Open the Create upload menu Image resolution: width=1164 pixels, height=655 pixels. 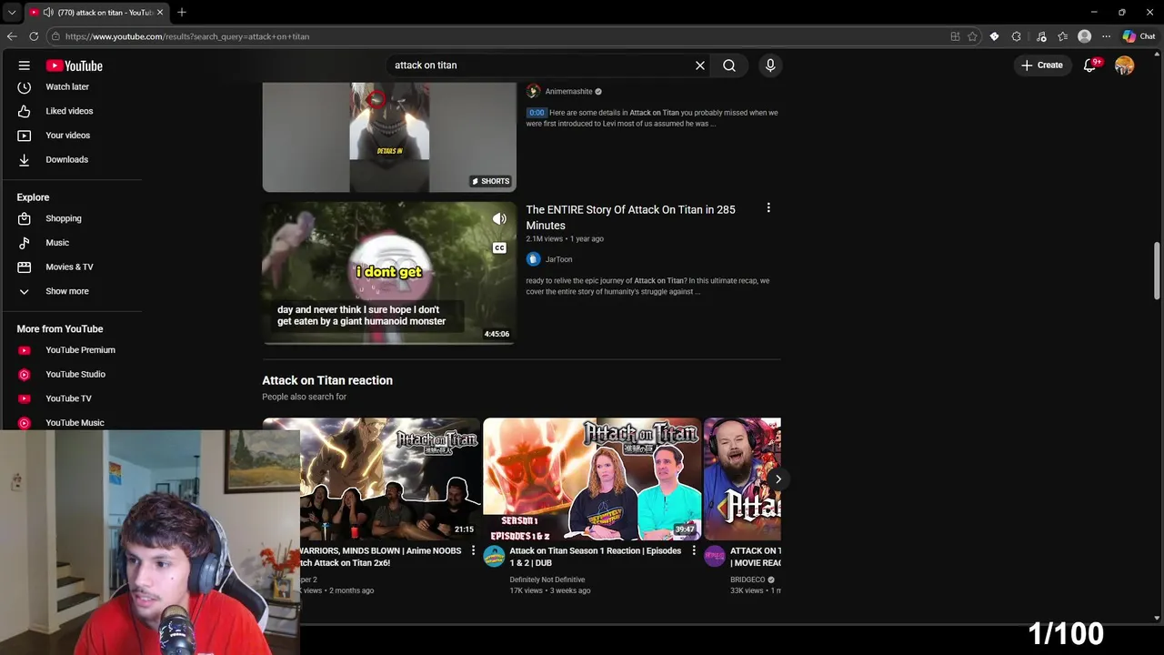click(1042, 65)
